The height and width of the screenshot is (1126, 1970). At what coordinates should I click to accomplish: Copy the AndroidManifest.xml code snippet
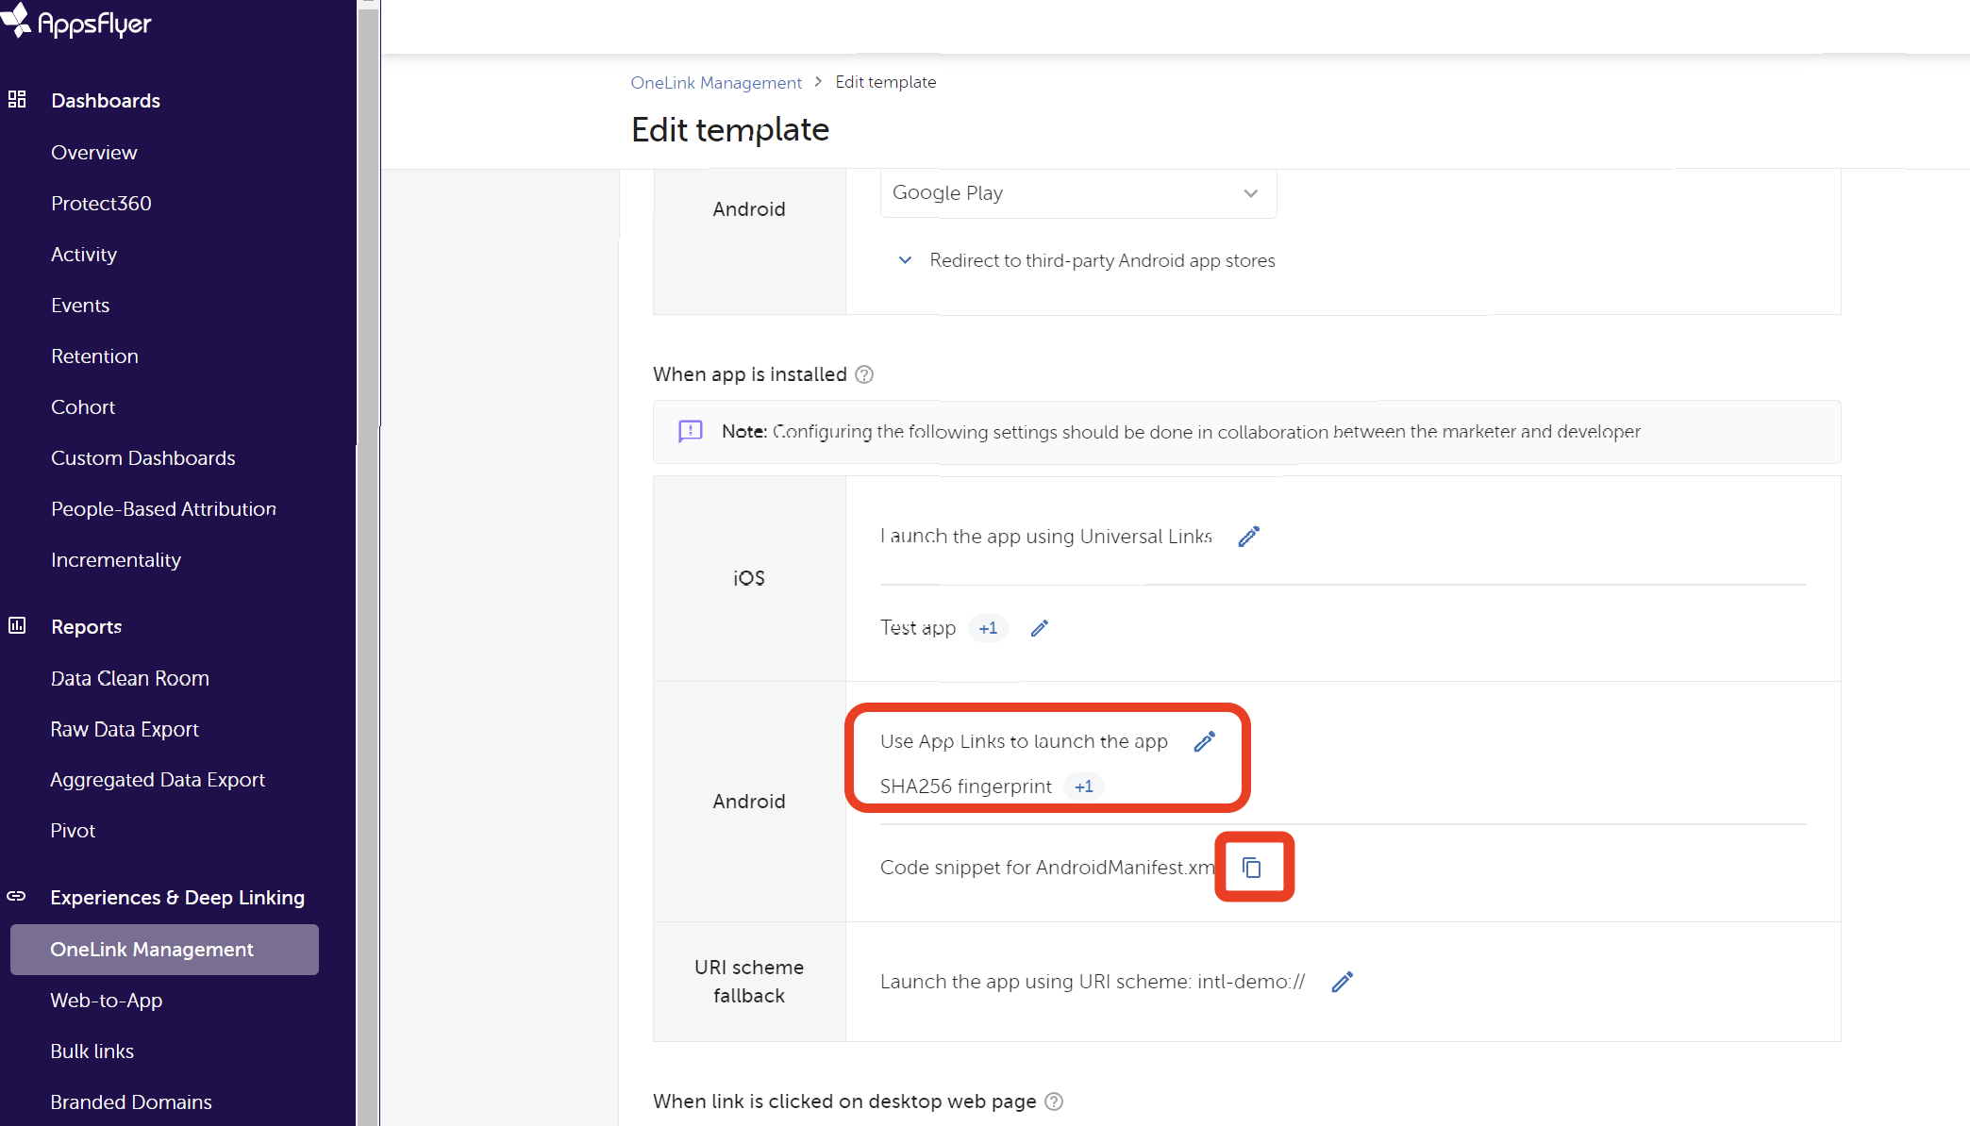click(1252, 868)
